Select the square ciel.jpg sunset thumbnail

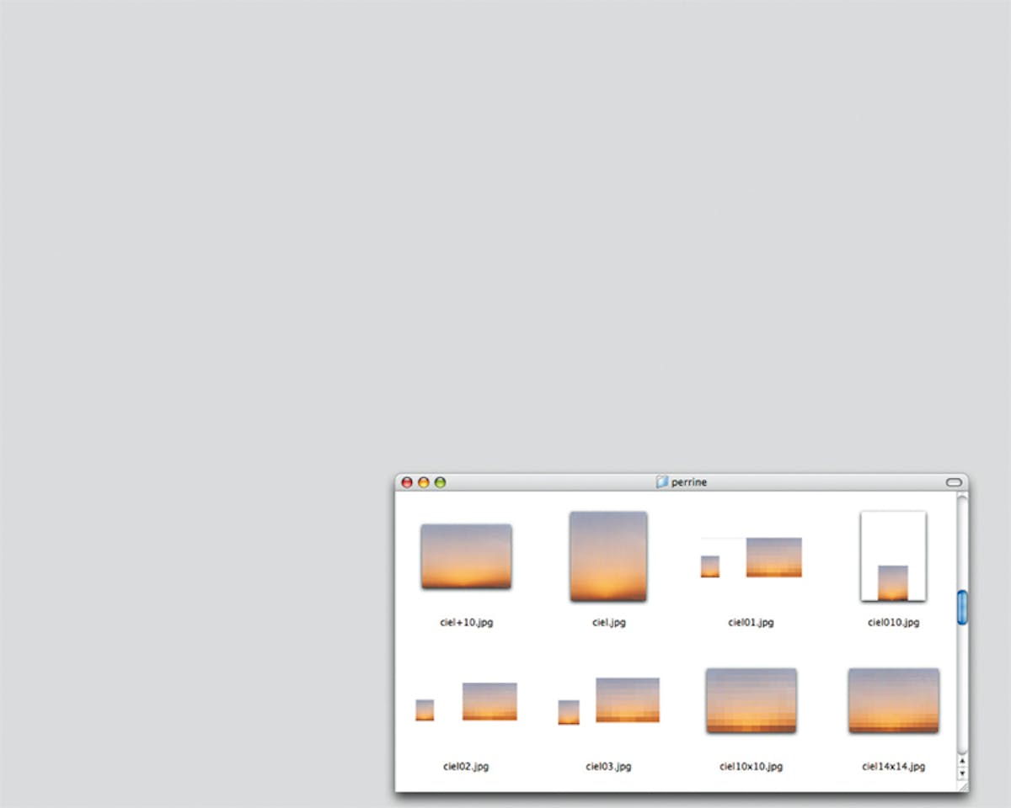coord(608,556)
